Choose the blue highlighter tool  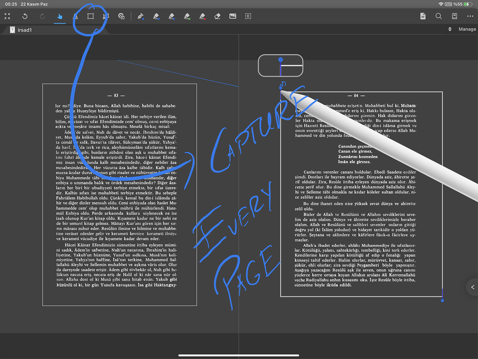click(172, 16)
